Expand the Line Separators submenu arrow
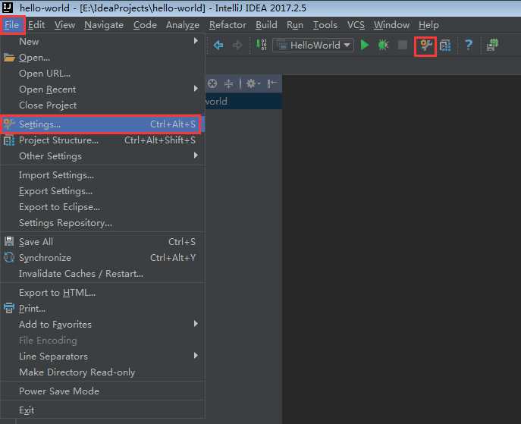Viewport: 521px width, 424px height. pos(196,356)
